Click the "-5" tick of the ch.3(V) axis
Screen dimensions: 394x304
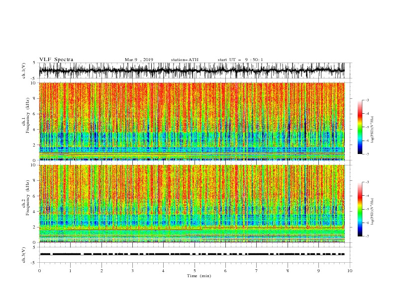34,263
